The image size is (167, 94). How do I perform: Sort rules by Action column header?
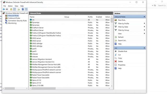[x=108, y=17]
